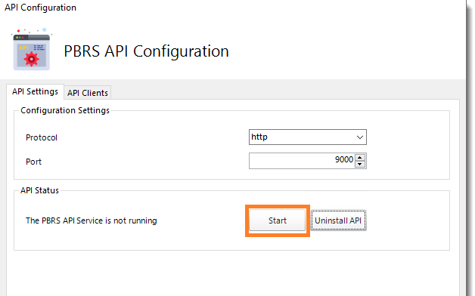
Task: Click the Protocol label
Action: pyautogui.click(x=42, y=137)
